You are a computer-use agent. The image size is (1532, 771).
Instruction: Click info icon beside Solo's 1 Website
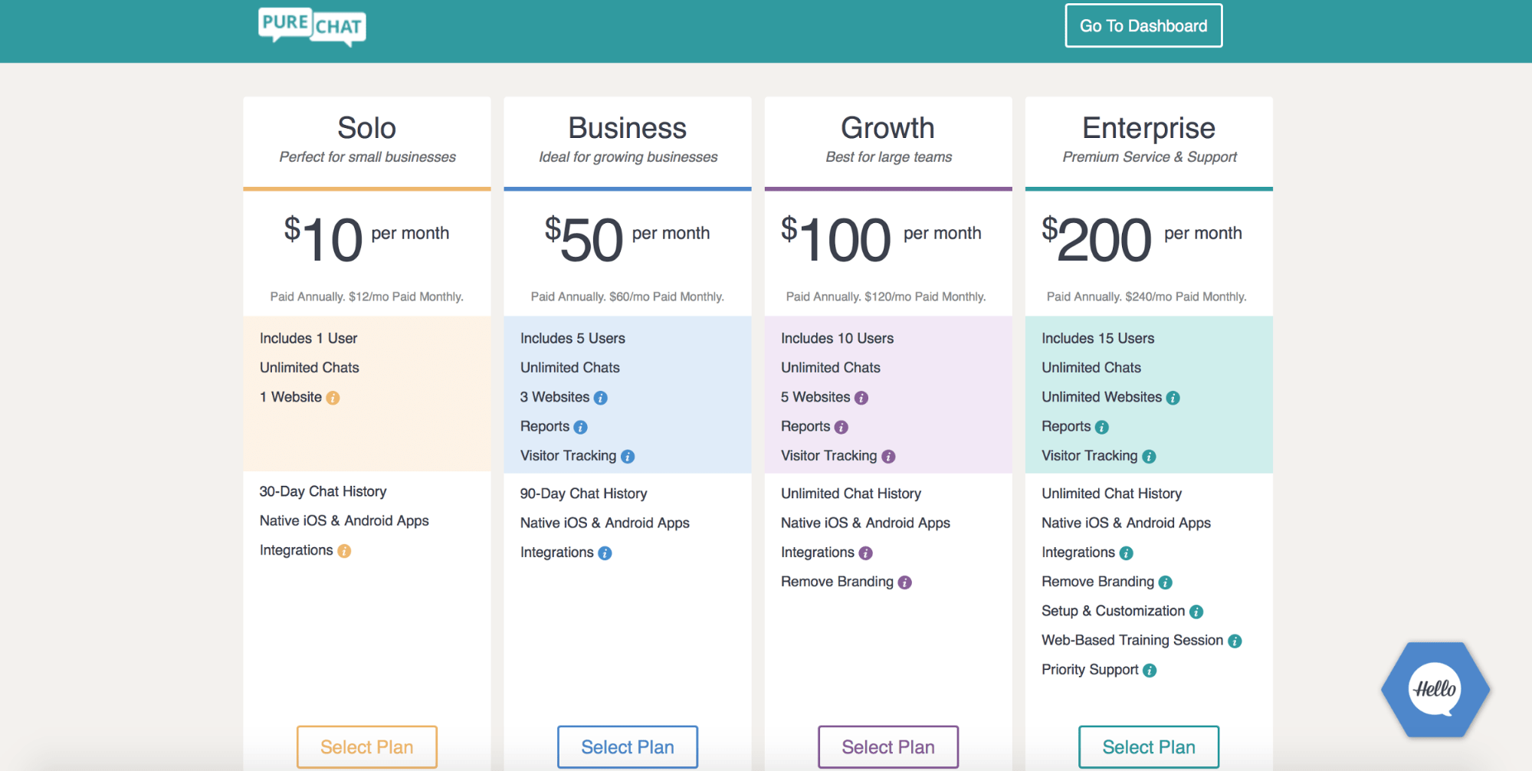tap(333, 398)
